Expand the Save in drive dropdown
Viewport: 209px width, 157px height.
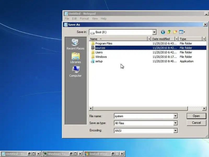[154, 32]
